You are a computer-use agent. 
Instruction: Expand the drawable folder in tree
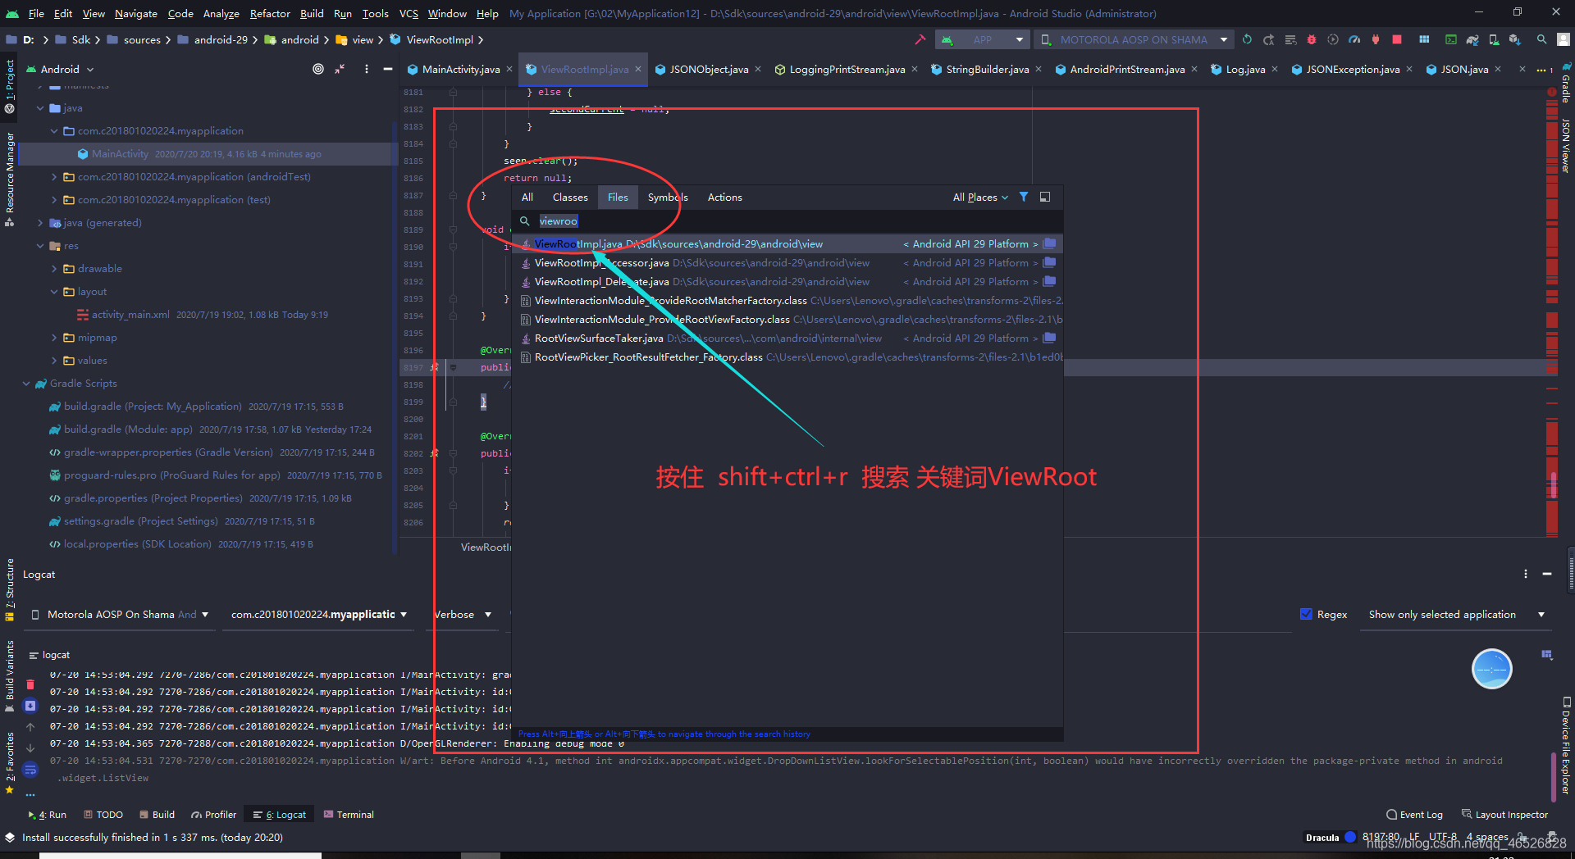coord(54,269)
